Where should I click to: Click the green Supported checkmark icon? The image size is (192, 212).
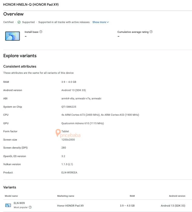point(19,22)
